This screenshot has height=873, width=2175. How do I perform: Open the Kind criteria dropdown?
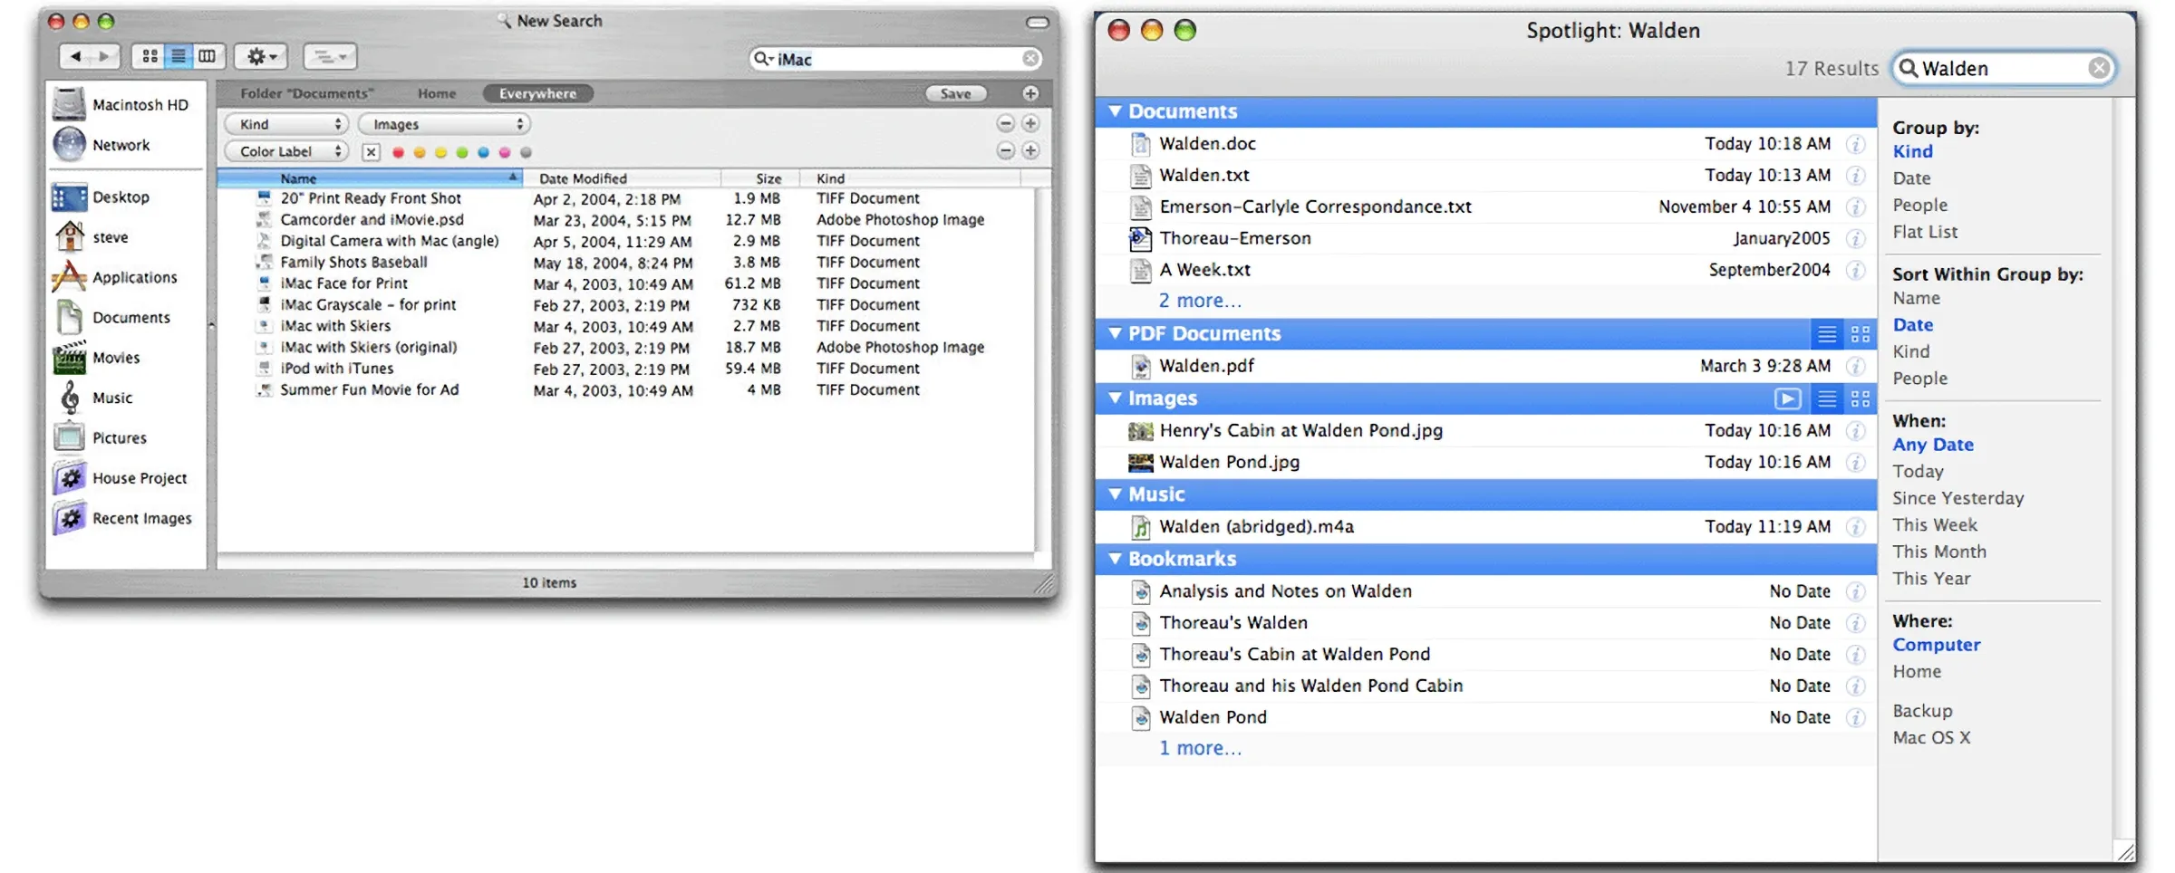(x=285, y=124)
